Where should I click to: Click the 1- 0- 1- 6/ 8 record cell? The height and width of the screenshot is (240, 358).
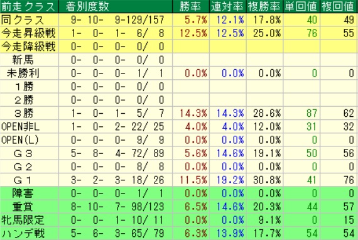(116, 33)
